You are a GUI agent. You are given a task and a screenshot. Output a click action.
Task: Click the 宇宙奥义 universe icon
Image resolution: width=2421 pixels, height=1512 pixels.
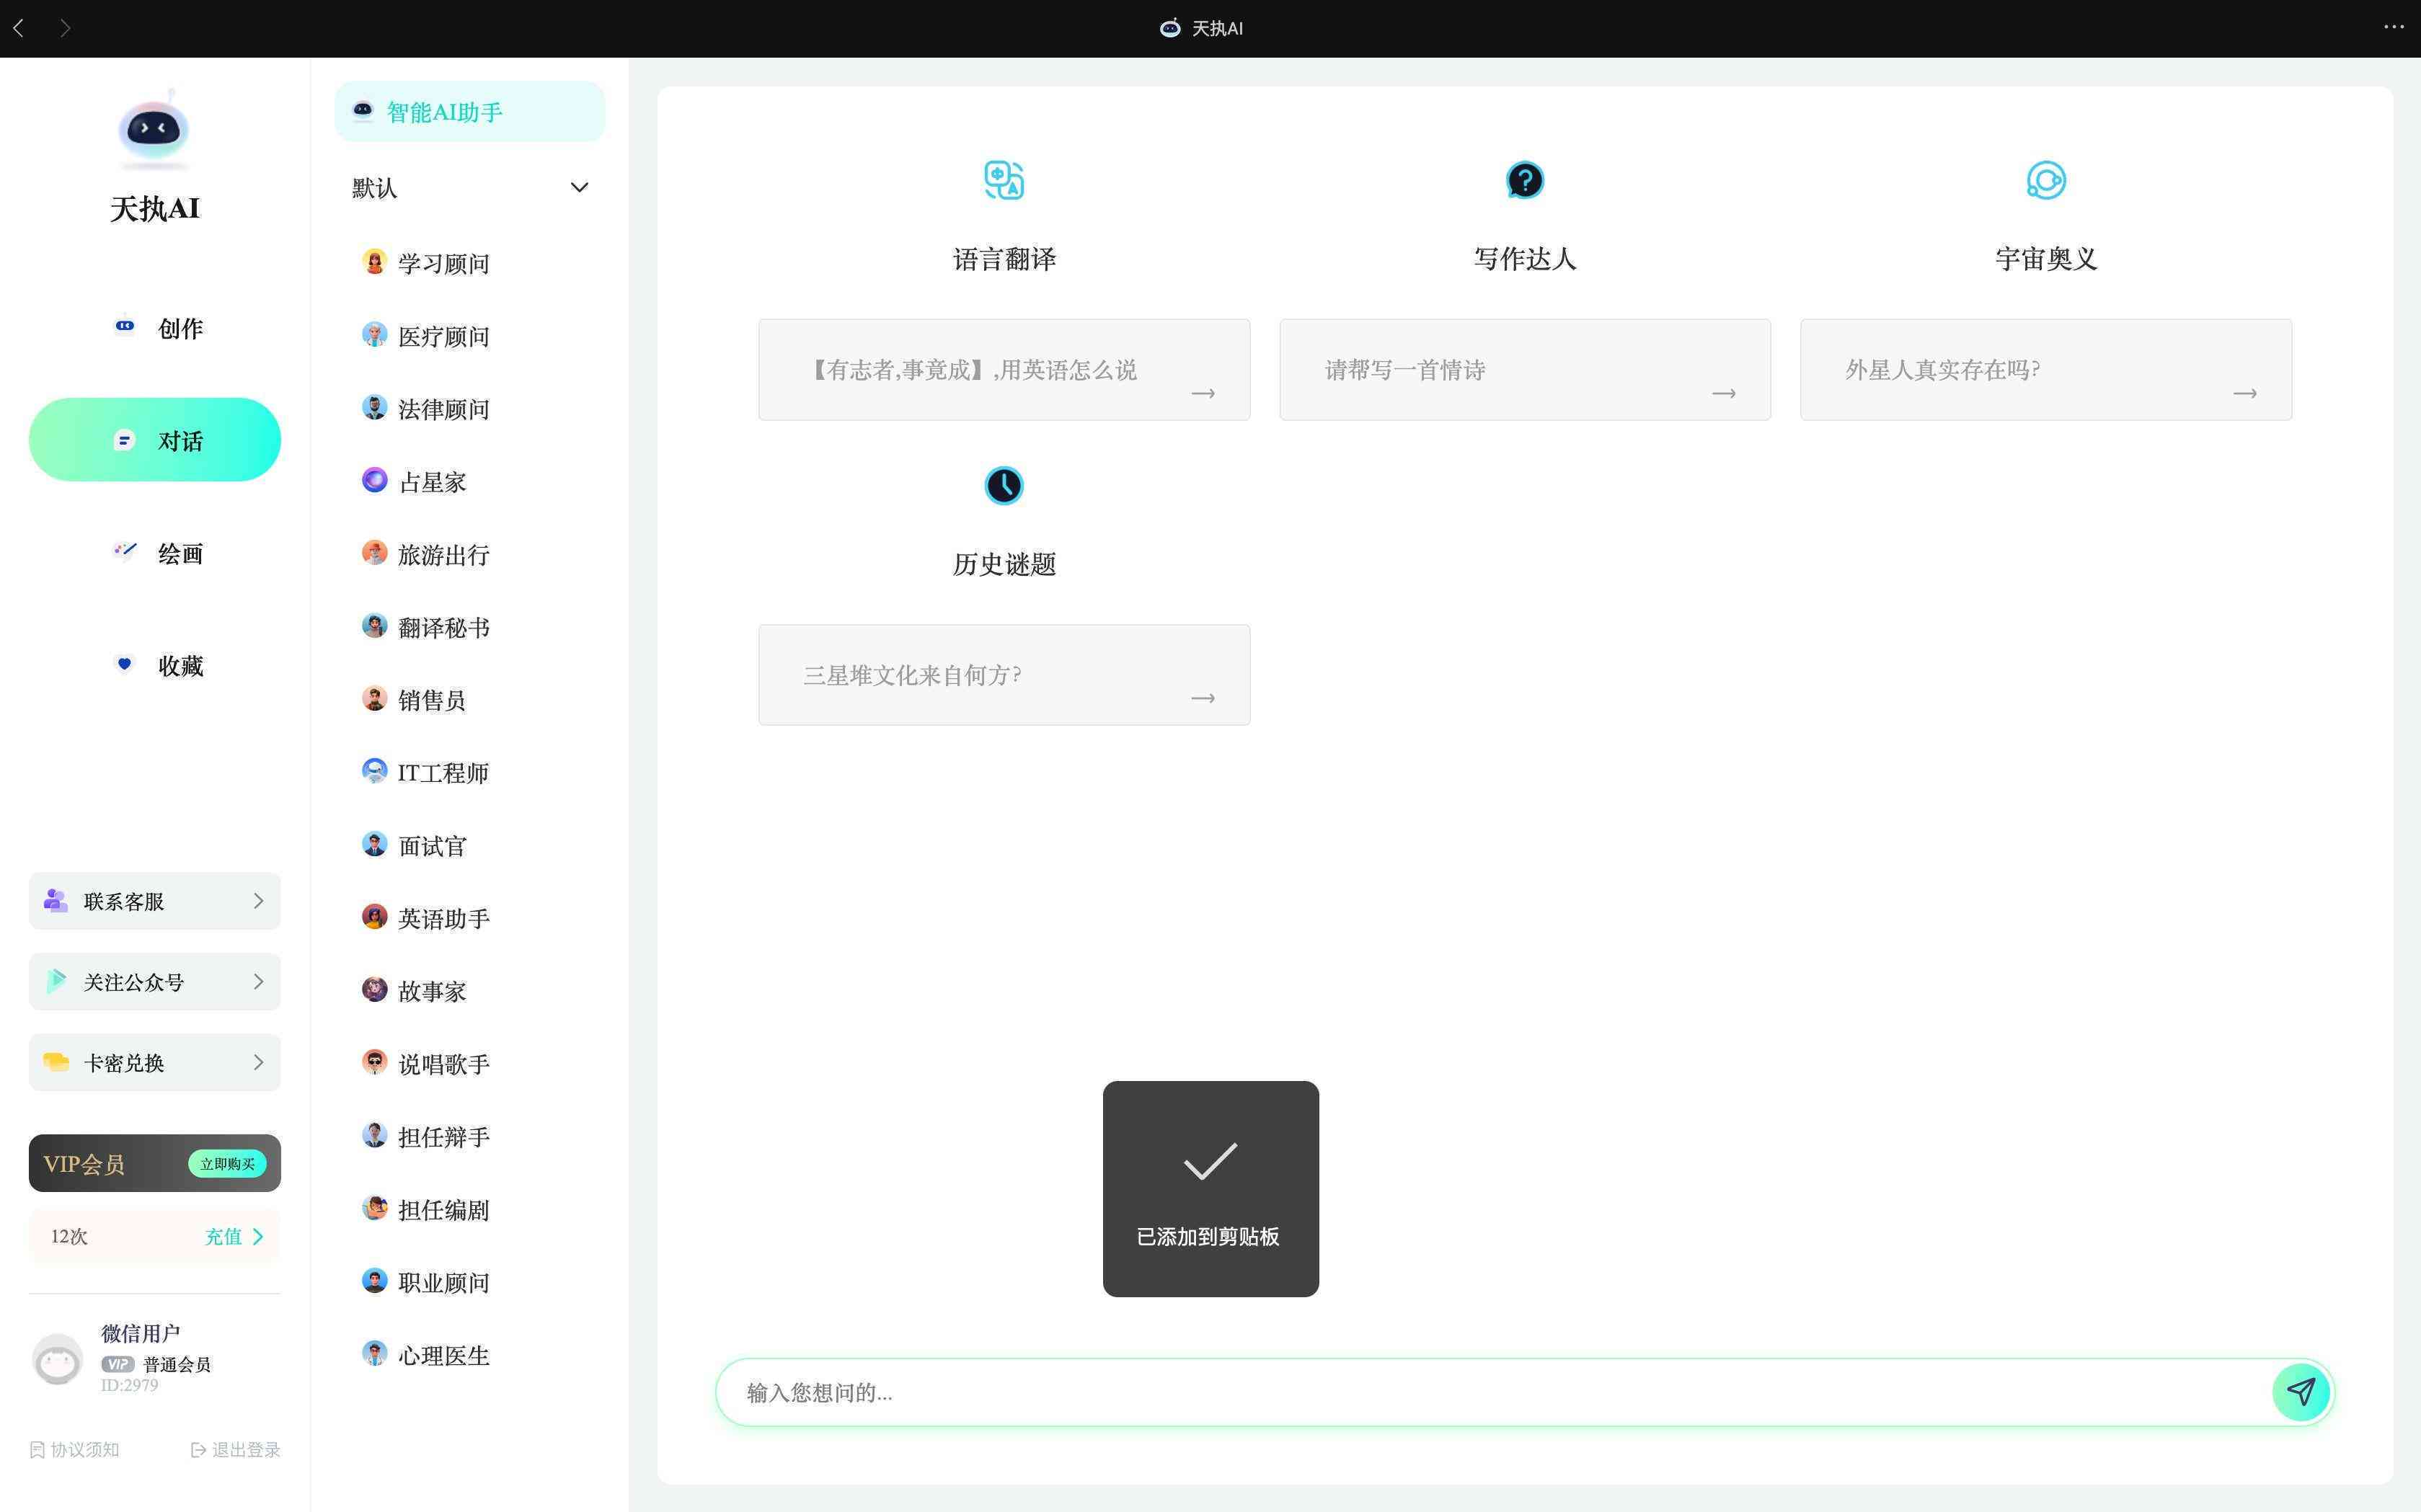point(2047,179)
